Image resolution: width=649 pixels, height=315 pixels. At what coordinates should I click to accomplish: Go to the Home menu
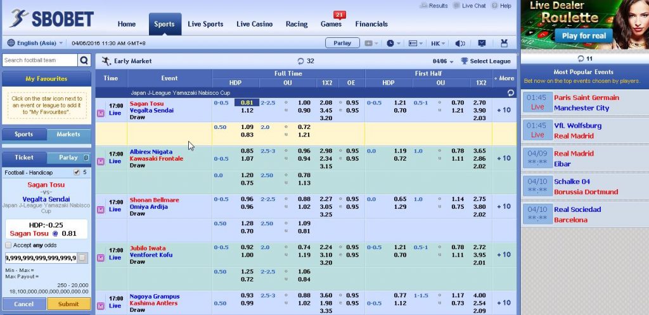(127, 24)
